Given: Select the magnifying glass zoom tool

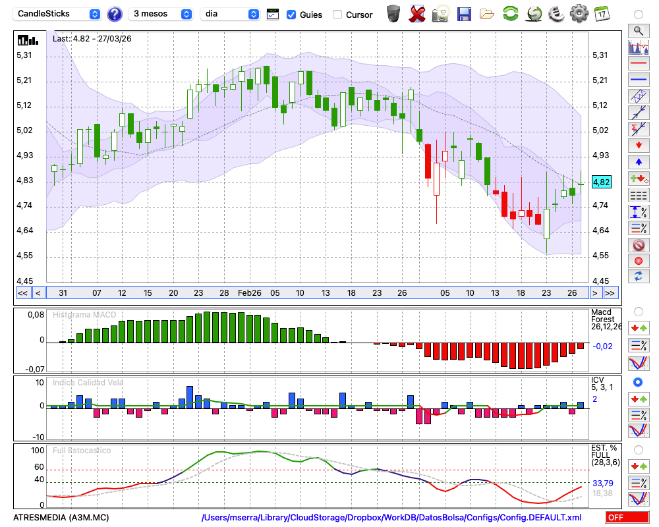Looking at the screenshot, I should 638,30.
